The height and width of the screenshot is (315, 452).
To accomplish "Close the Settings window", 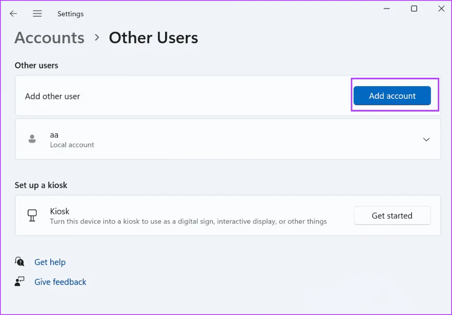I will 441,9.
